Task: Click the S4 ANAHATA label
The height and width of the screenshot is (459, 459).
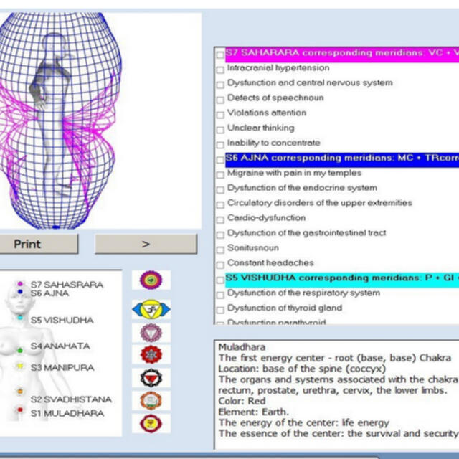Action: click(60, 346)
